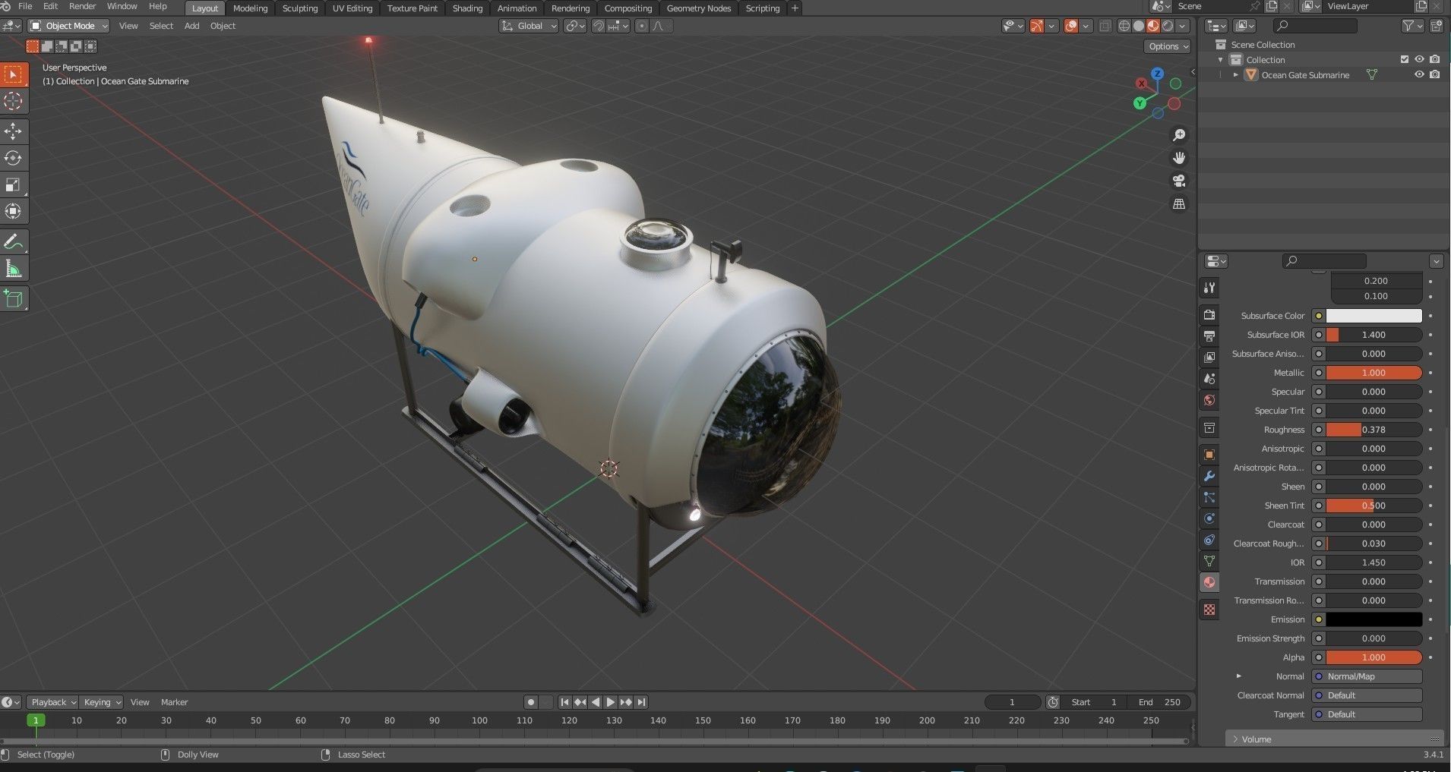Open the Render properties tab

coord(1209,314)
